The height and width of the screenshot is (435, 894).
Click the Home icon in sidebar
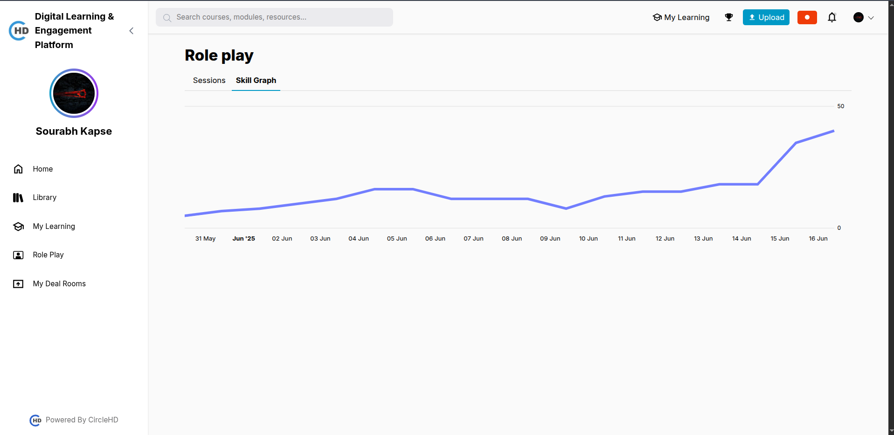(x=18, y=169)
